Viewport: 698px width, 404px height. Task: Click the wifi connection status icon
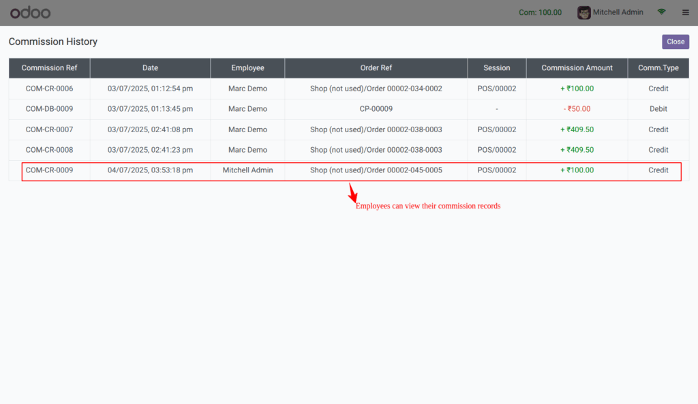(661, 12)
